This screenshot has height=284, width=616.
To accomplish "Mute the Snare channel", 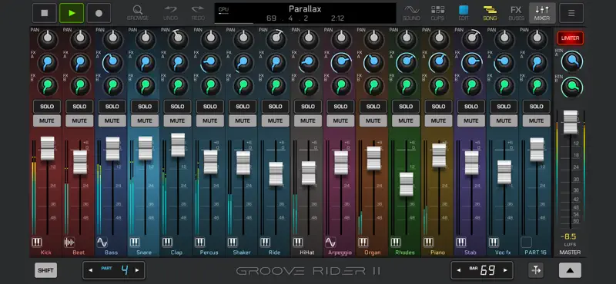I will (145, 121).
